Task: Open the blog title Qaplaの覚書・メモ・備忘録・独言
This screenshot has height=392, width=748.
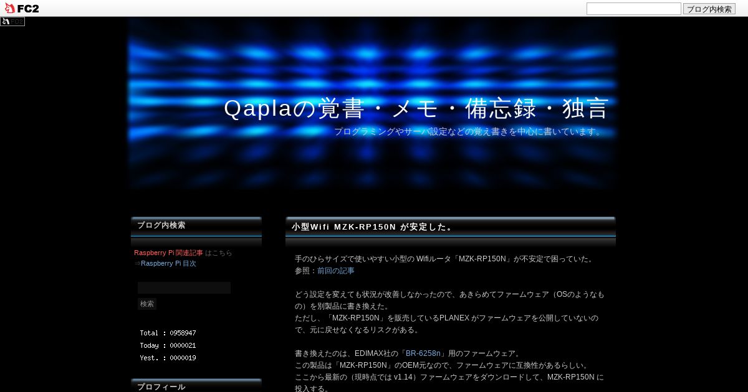Action: tap(416, 108)
